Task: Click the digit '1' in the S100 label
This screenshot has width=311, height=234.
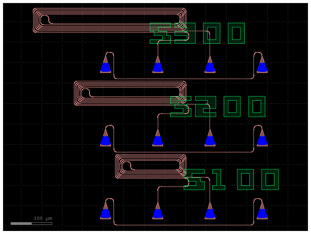Action: point(219,180)
